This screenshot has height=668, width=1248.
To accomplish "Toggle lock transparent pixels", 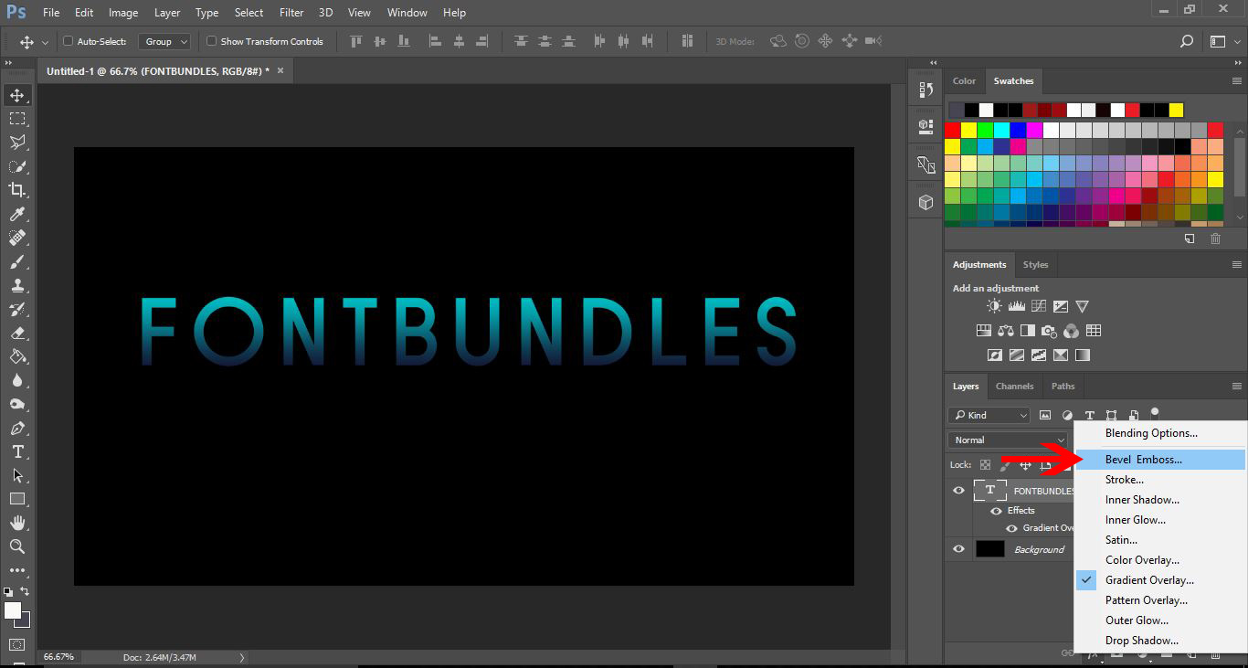I will (985, 464).
